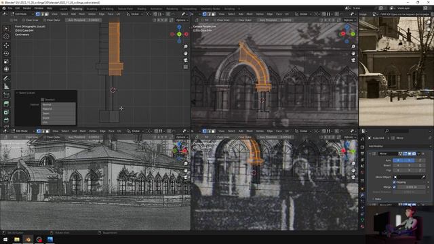Click pan hand icon in top-left viewport
This screenshot has width=434, height=244.
[x=185, y=53]
